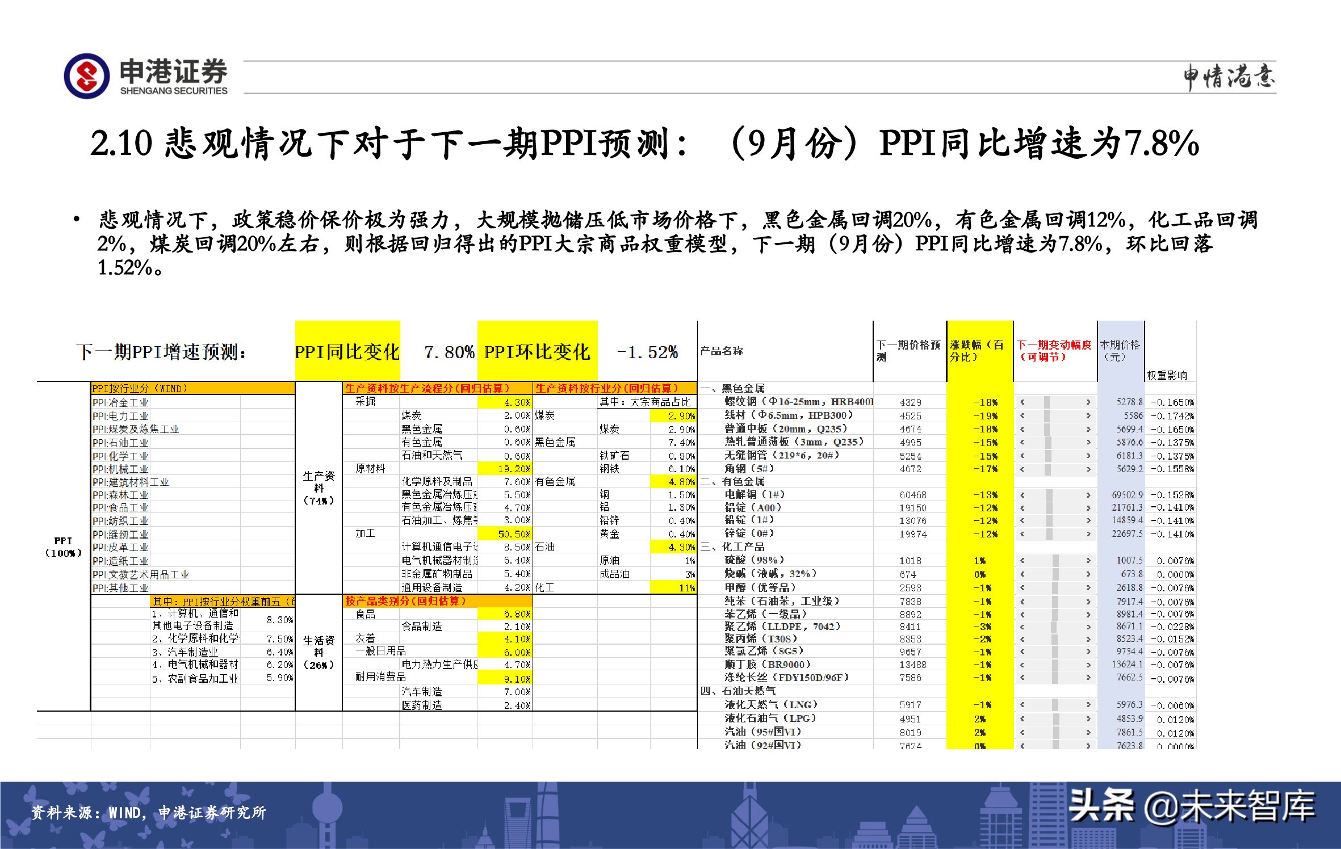Click 生产资料按行业分(回归估算) header
1341x849 pixels.
pos(615,388)
